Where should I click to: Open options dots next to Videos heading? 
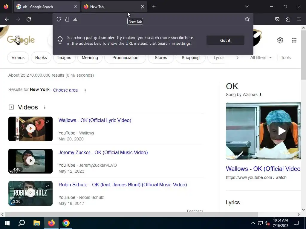coord(45,107)
